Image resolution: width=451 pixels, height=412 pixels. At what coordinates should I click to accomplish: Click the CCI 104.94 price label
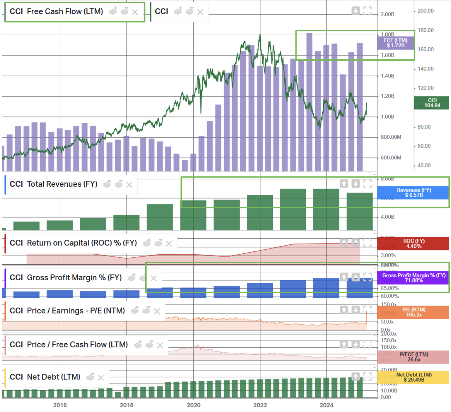[432, 103]
